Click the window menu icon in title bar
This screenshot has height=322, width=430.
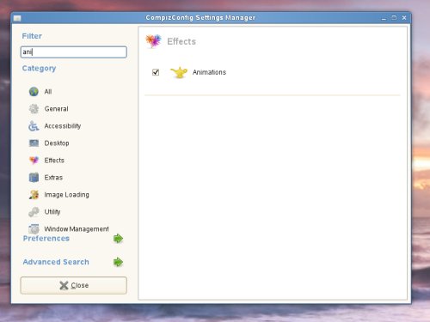[17, 18]
